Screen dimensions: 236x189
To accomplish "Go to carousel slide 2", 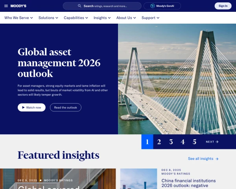I will click(159, 142).
